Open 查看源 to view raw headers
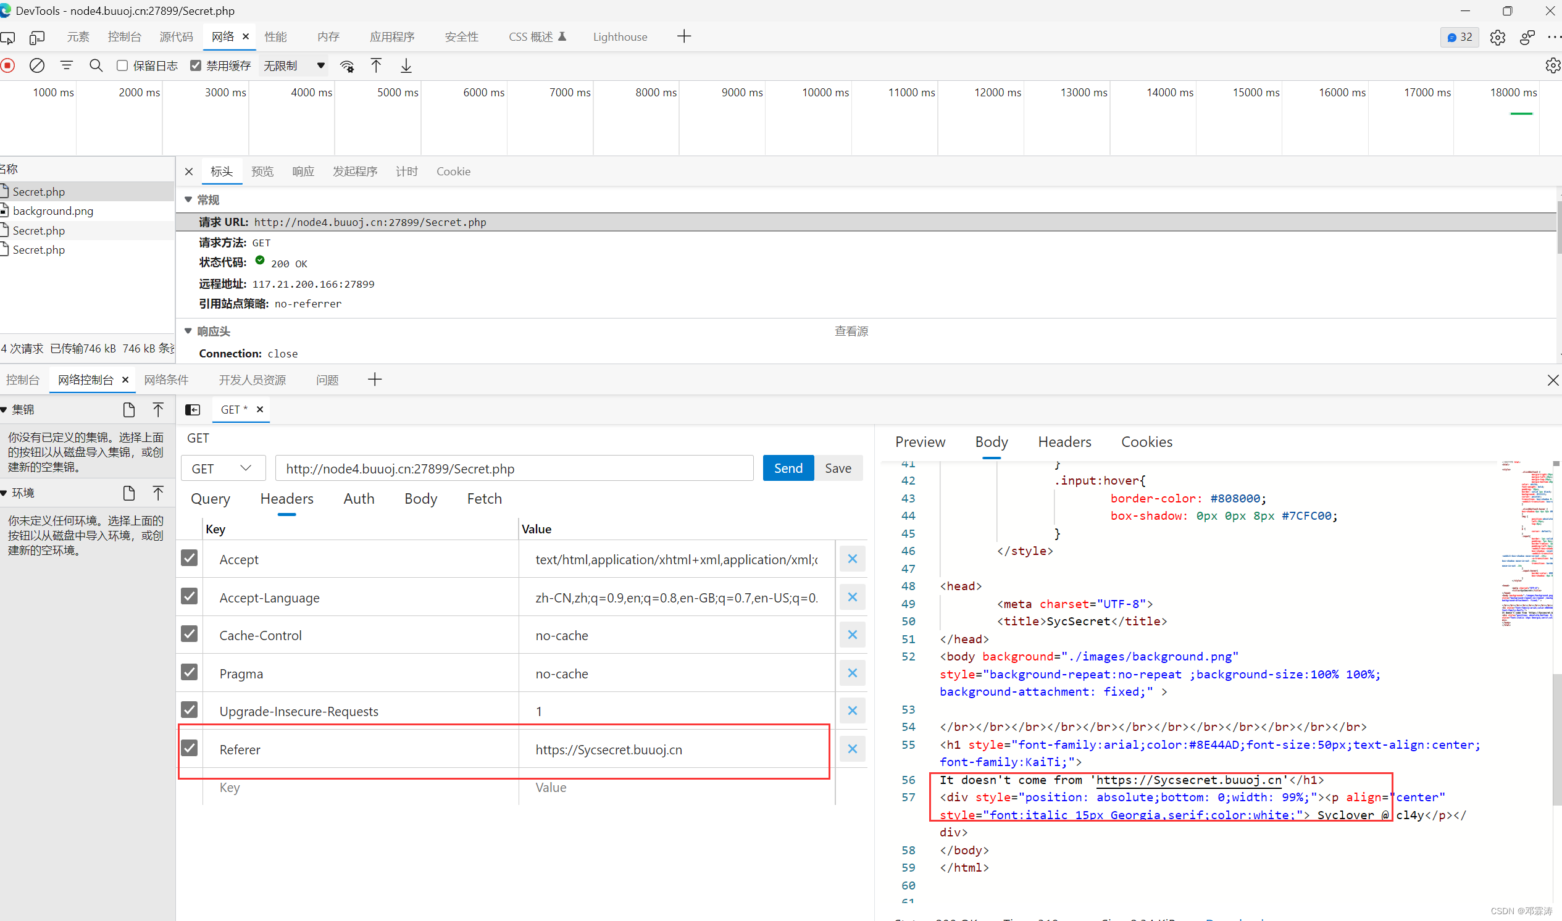Screen dimensions: 1562x921 click(851, 331)
